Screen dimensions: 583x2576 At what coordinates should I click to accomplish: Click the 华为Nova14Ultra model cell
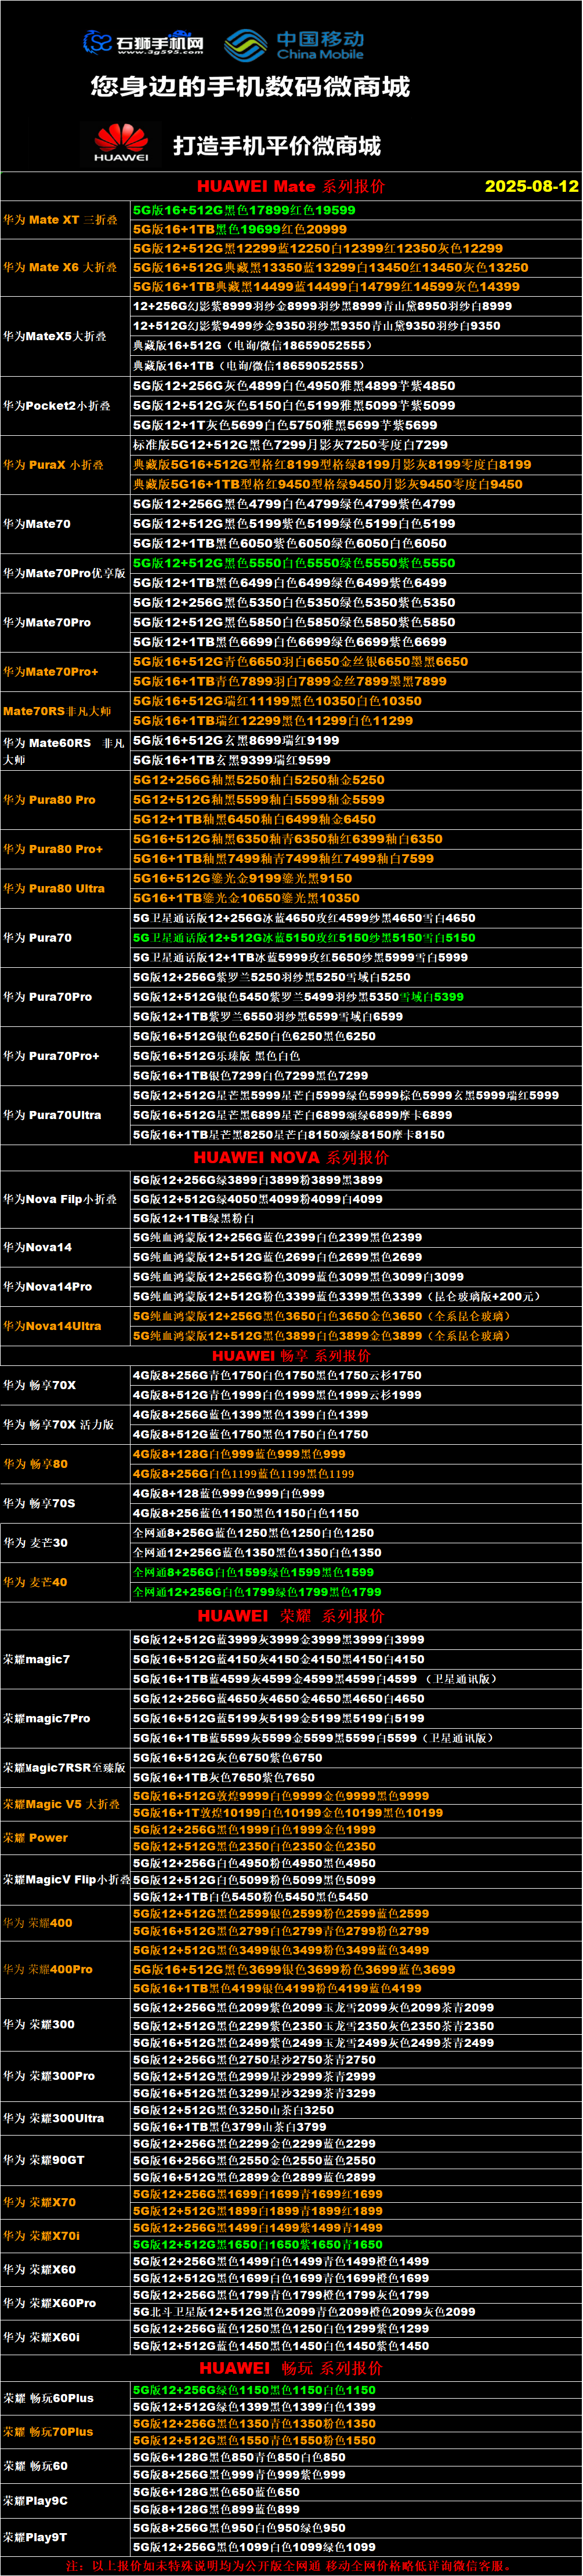point(65,1325)
